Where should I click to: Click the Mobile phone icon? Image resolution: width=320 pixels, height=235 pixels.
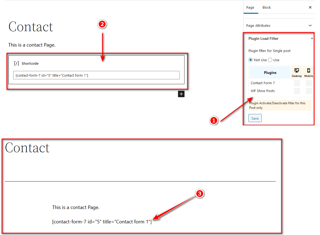[309, 70]
